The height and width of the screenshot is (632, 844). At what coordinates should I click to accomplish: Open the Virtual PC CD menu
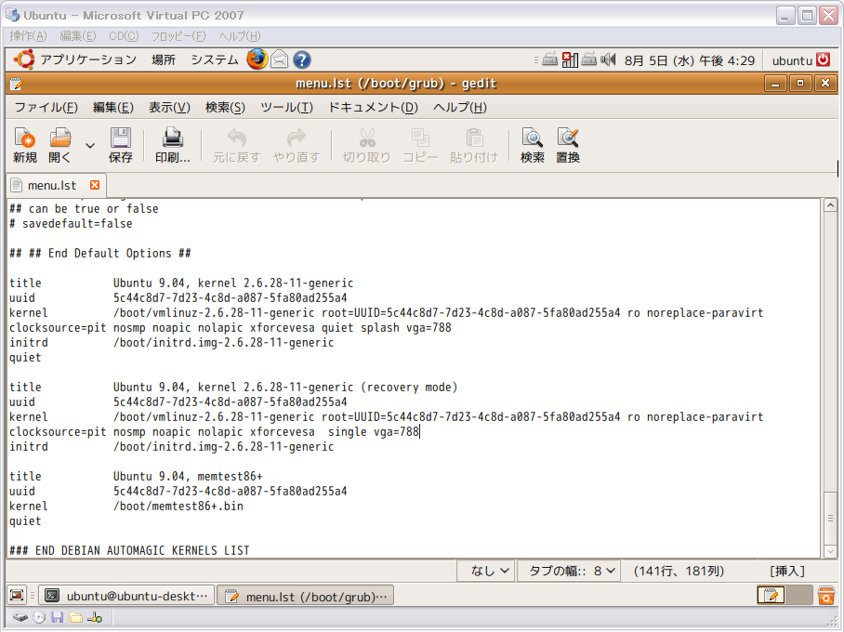pyautogui.click(x=124, y=35)
